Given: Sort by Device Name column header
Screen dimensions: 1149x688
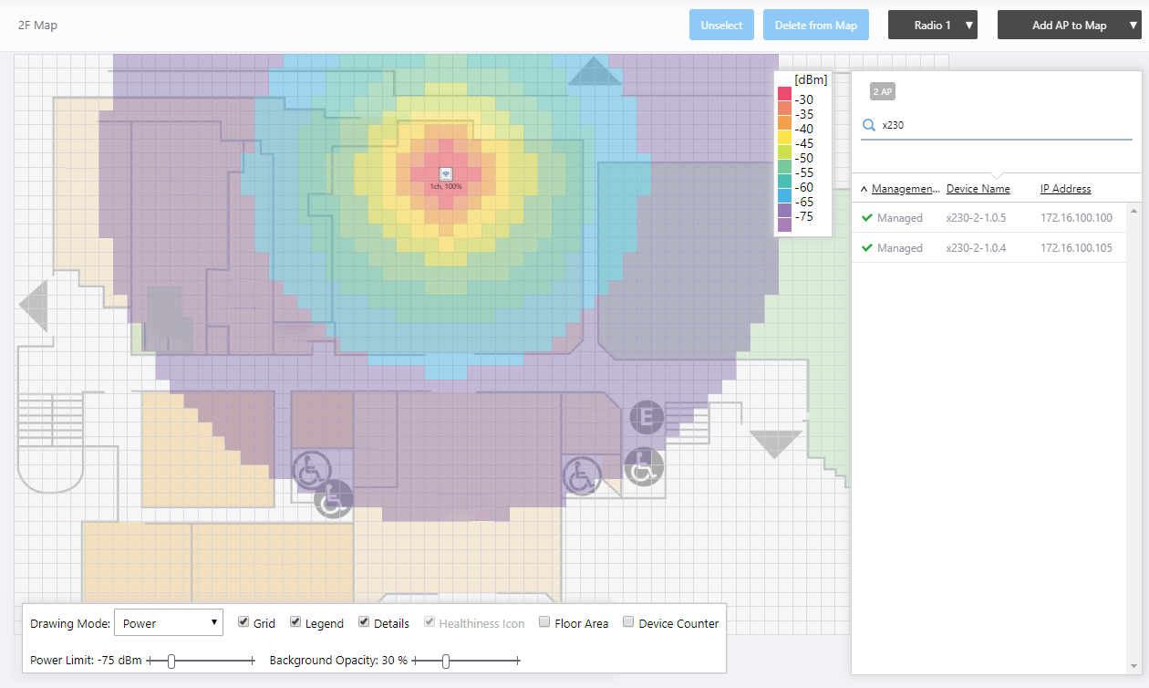Looking at the screenshot, I should point(978,189).
